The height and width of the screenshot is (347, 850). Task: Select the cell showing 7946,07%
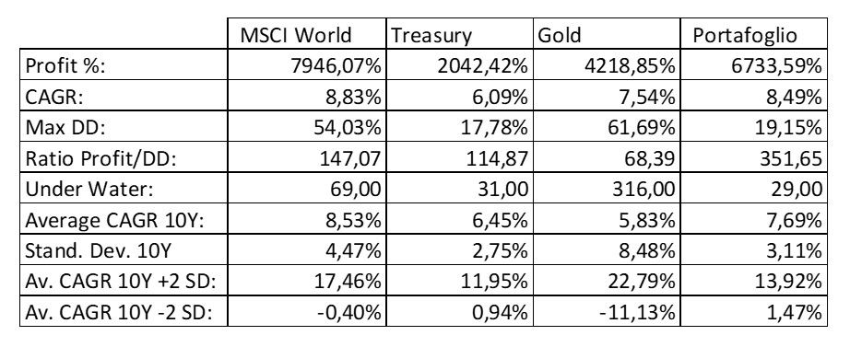pos(307,65)
